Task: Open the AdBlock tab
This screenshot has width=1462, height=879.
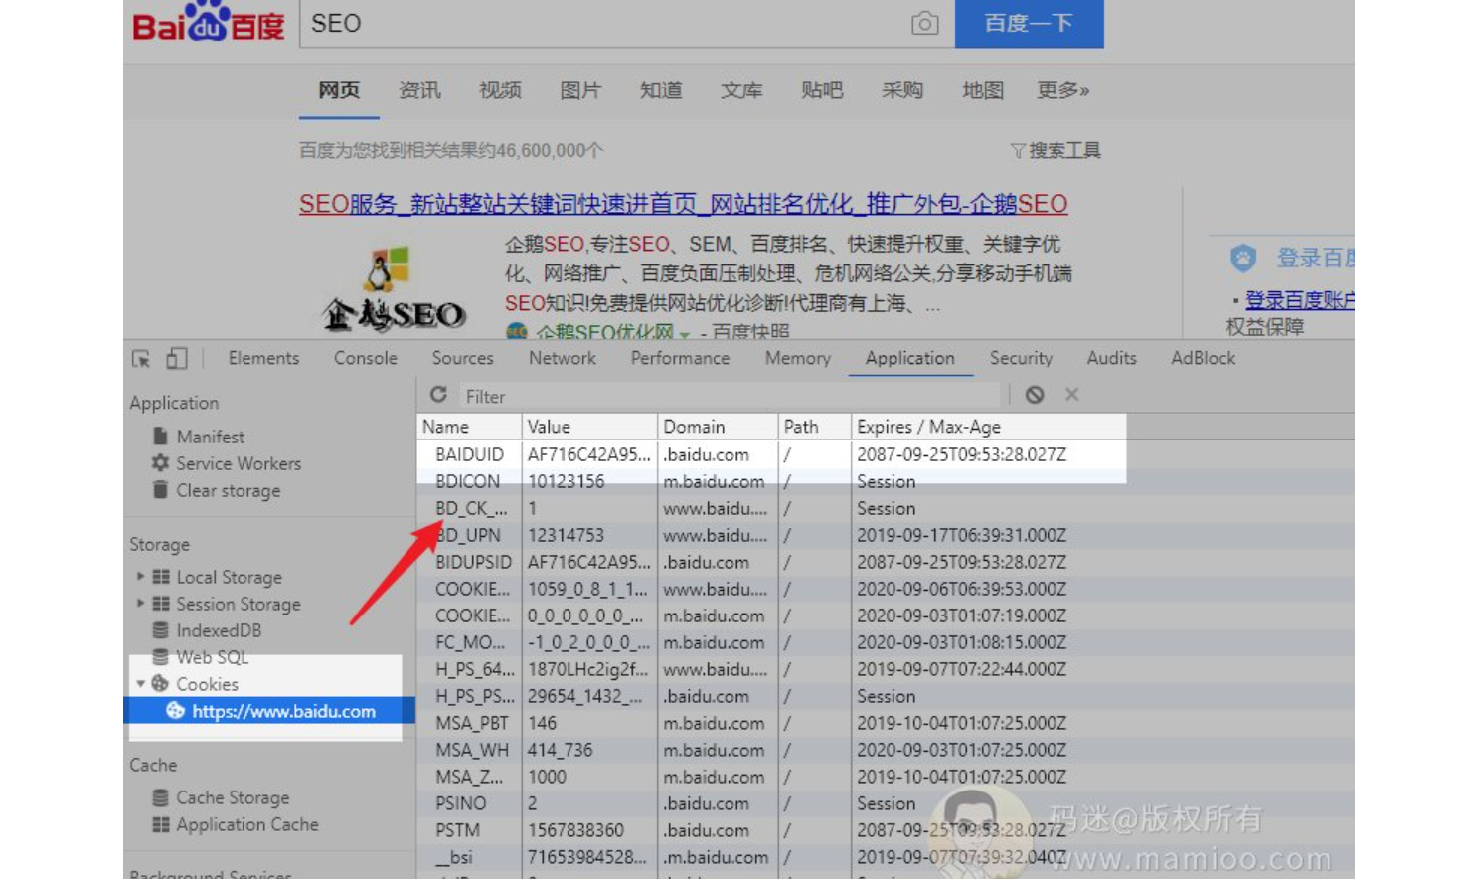Action: coord(1203,358)
